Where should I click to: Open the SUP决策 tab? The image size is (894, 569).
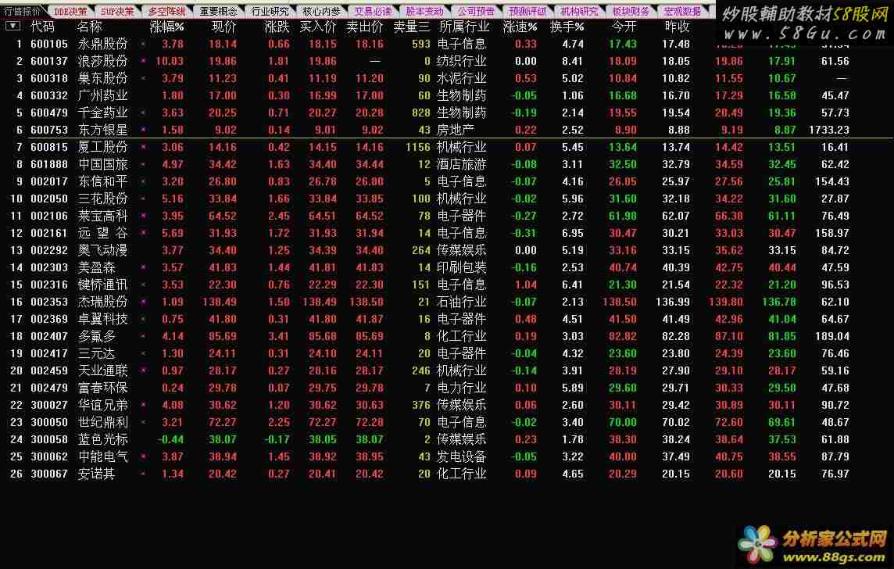[x=117, y=11]
